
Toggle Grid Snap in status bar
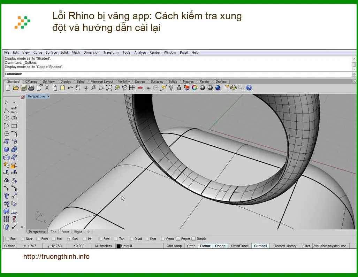[x=174, y=246]
